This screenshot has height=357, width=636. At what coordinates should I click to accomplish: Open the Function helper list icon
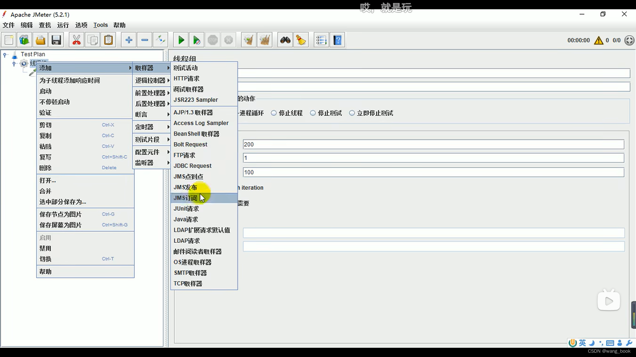tap(321, 40)
